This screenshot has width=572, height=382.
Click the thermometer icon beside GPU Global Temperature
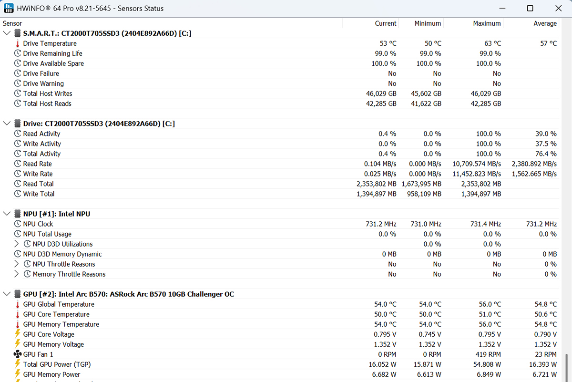[x=18, y=304]
